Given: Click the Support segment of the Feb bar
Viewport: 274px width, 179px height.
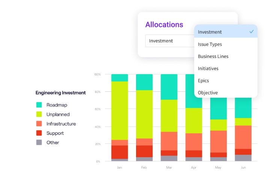Looking at the screenshot, I should click(144, 151).
